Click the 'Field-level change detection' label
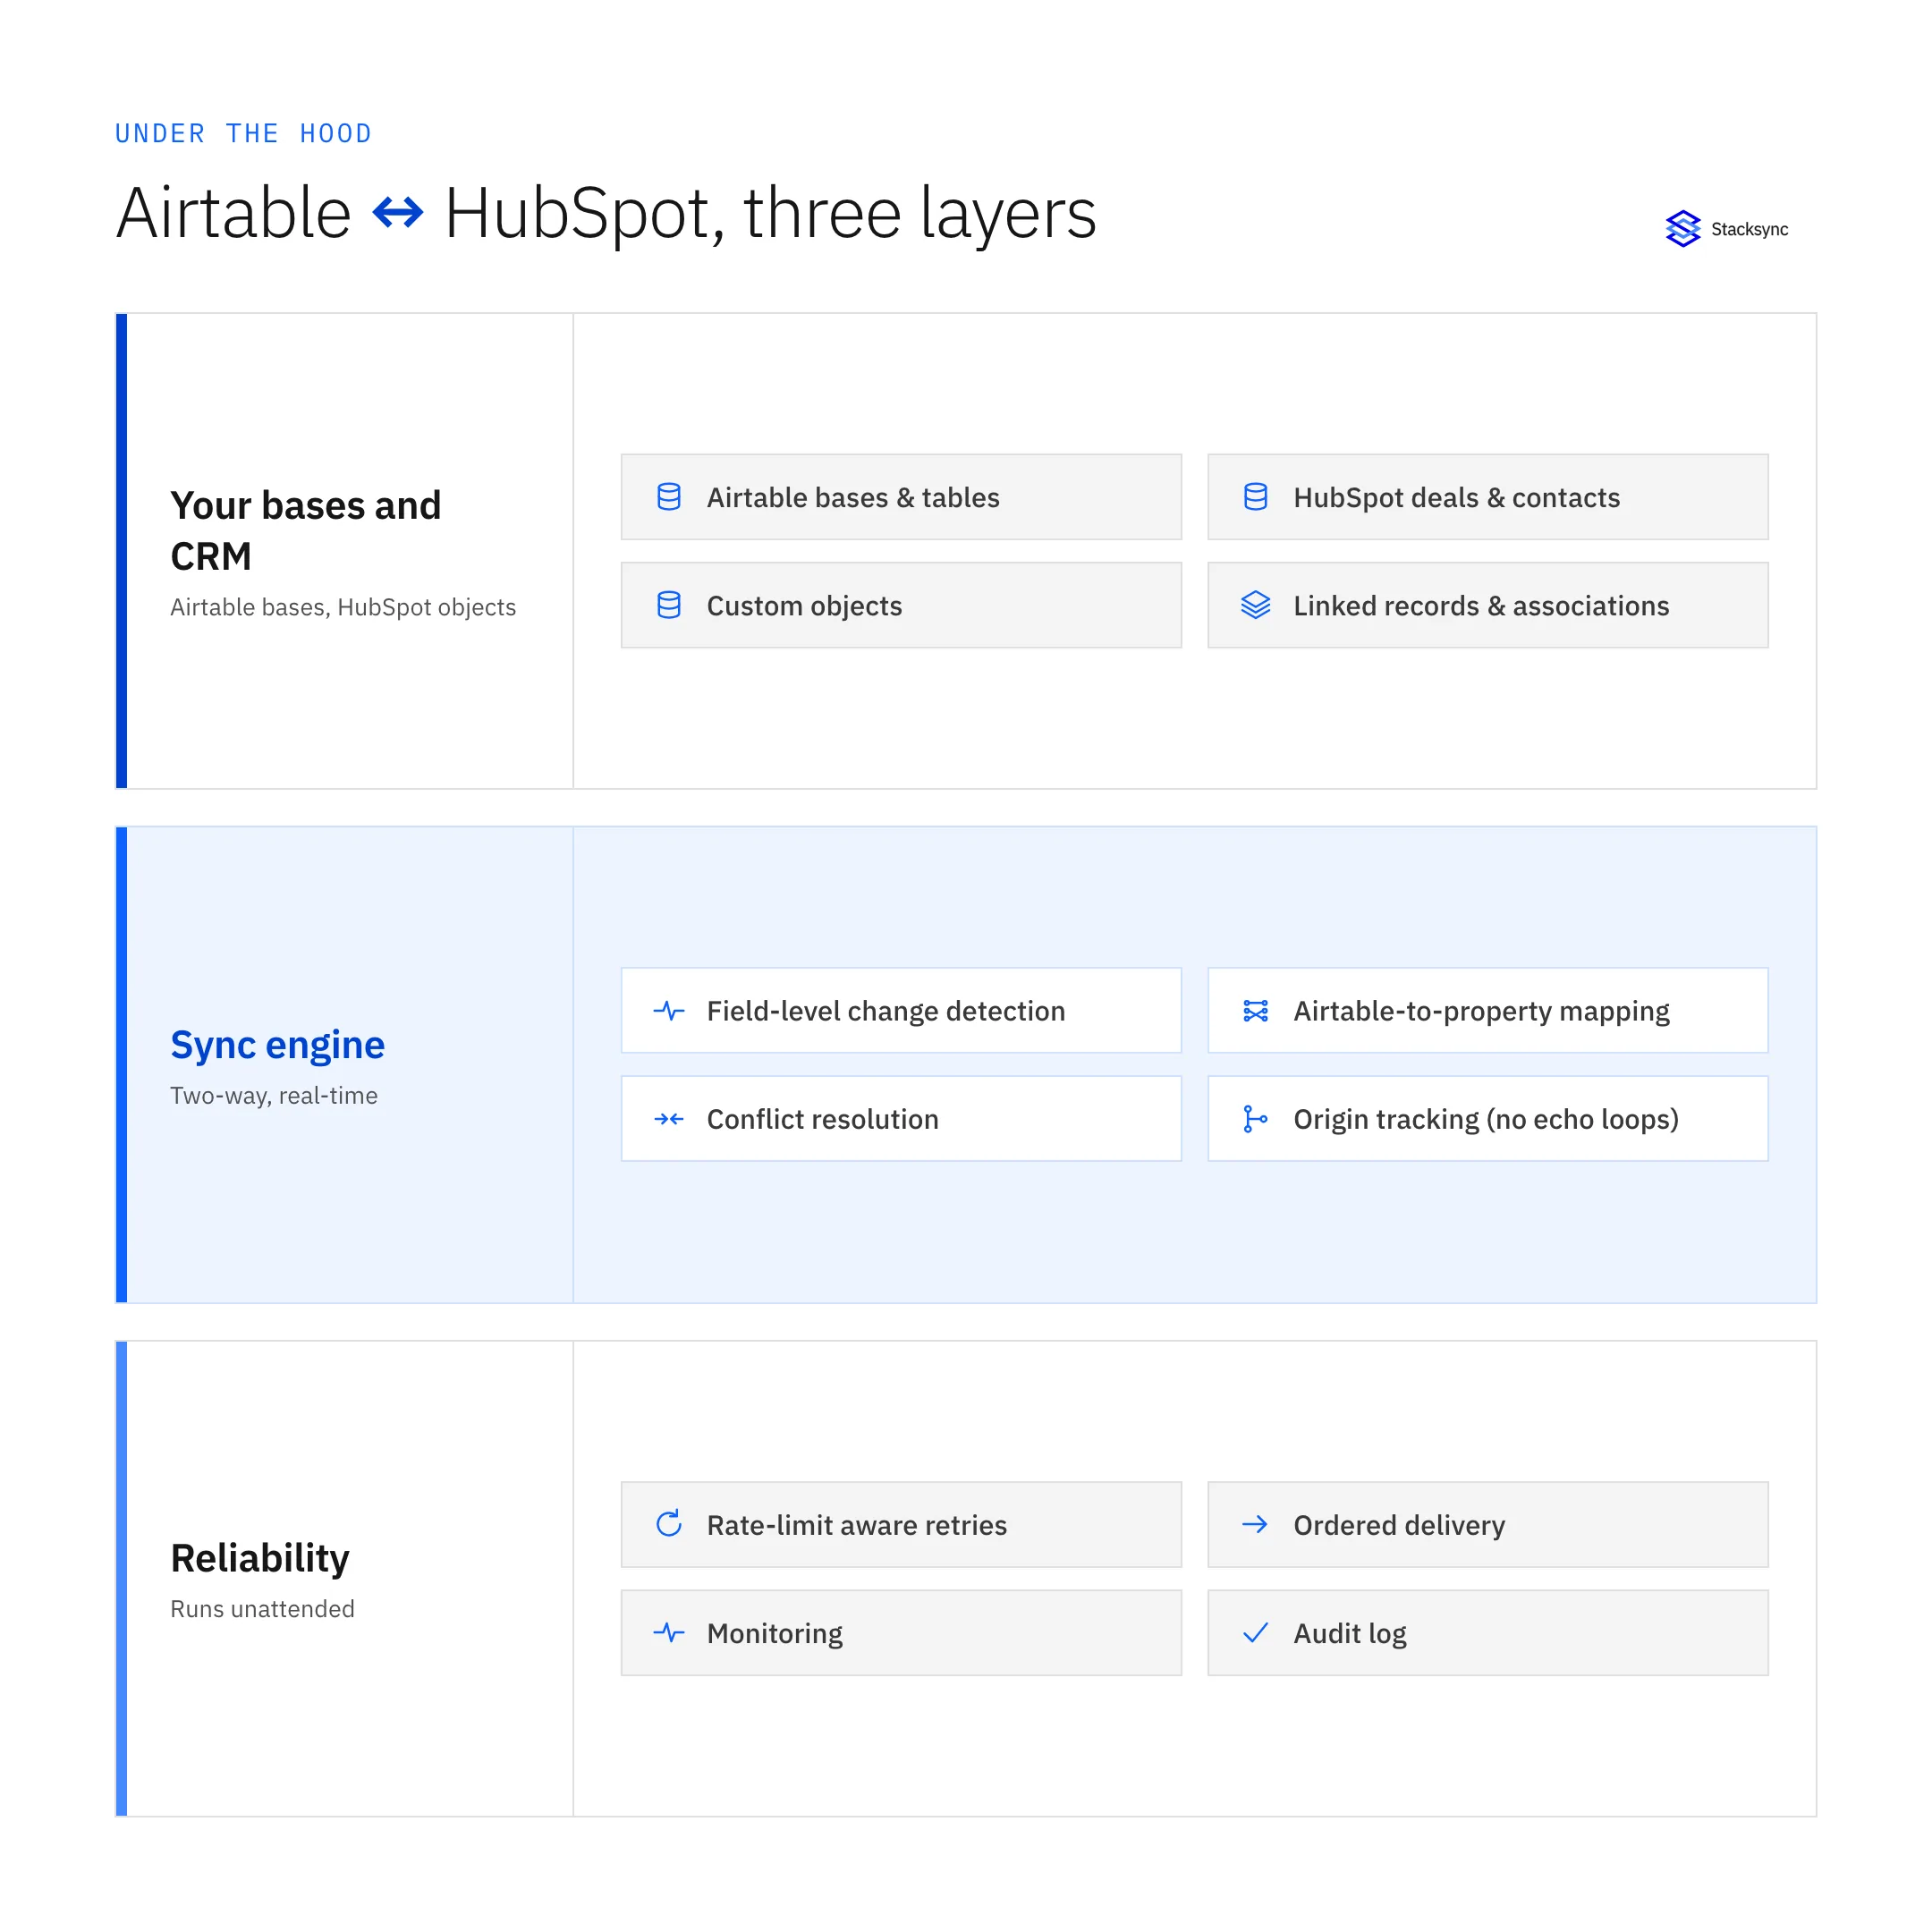 click(886, 1011)
